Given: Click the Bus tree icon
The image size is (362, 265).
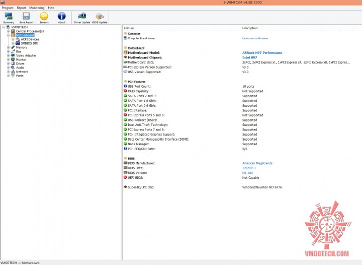Looking at the screenshot, I should [x=13, y=51].
